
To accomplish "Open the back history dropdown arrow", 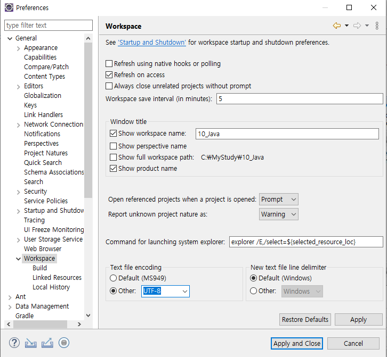I will point(346,26).
